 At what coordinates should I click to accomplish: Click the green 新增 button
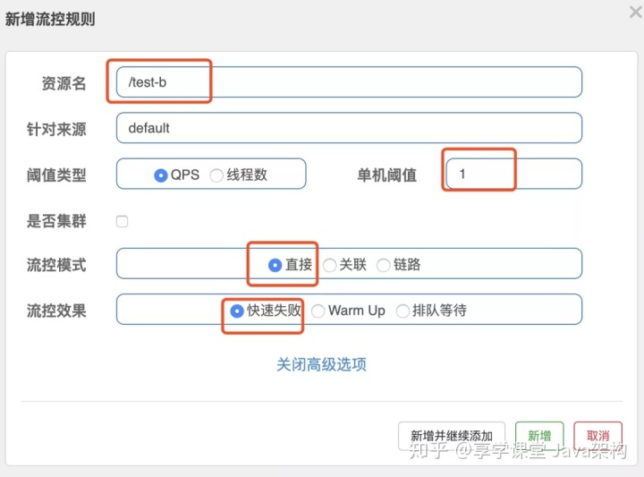coord(539,436)
